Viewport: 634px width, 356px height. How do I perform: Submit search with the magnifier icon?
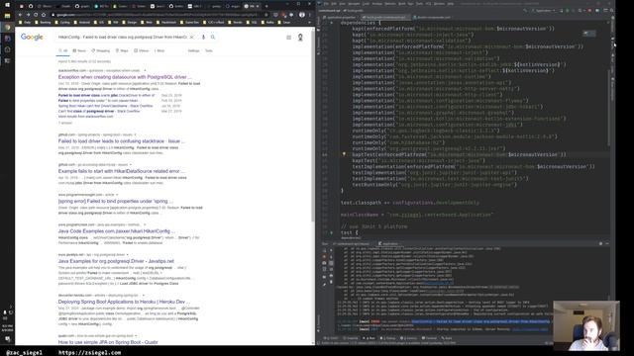click(x=213, y=38)
